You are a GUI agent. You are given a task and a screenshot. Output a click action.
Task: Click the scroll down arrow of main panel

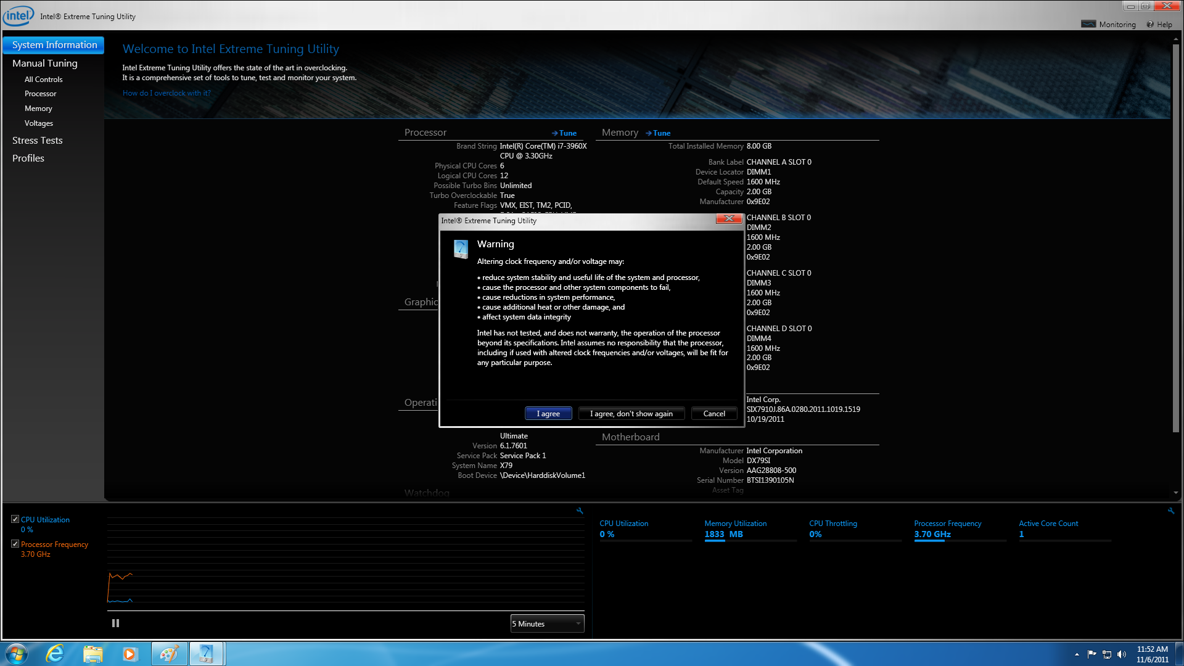(x=1176, y=493)
